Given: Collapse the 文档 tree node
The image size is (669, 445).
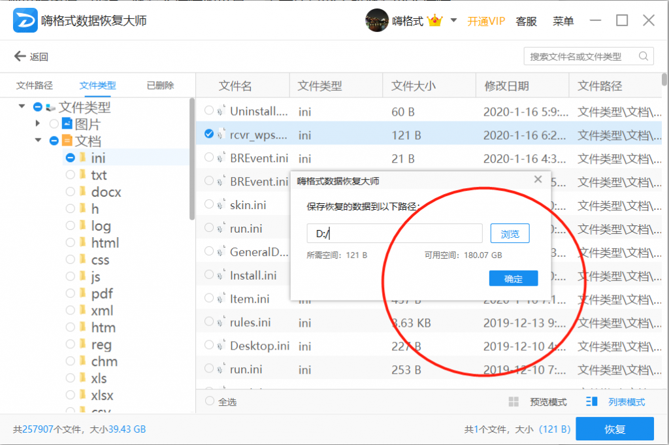Looking at the screenshot, I should pos(38,140).
